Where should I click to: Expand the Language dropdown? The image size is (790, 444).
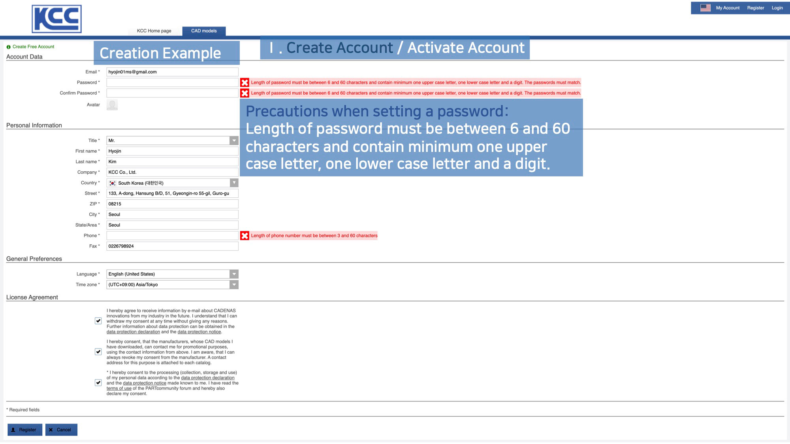[234, 274]
